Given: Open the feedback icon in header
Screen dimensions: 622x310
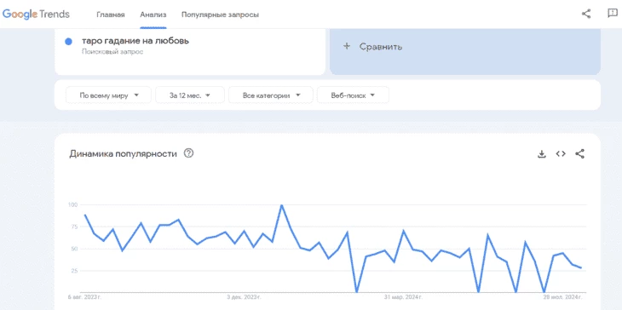Looking at the screenshot, I should (612, 14).
